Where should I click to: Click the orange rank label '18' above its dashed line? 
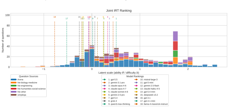55,17
